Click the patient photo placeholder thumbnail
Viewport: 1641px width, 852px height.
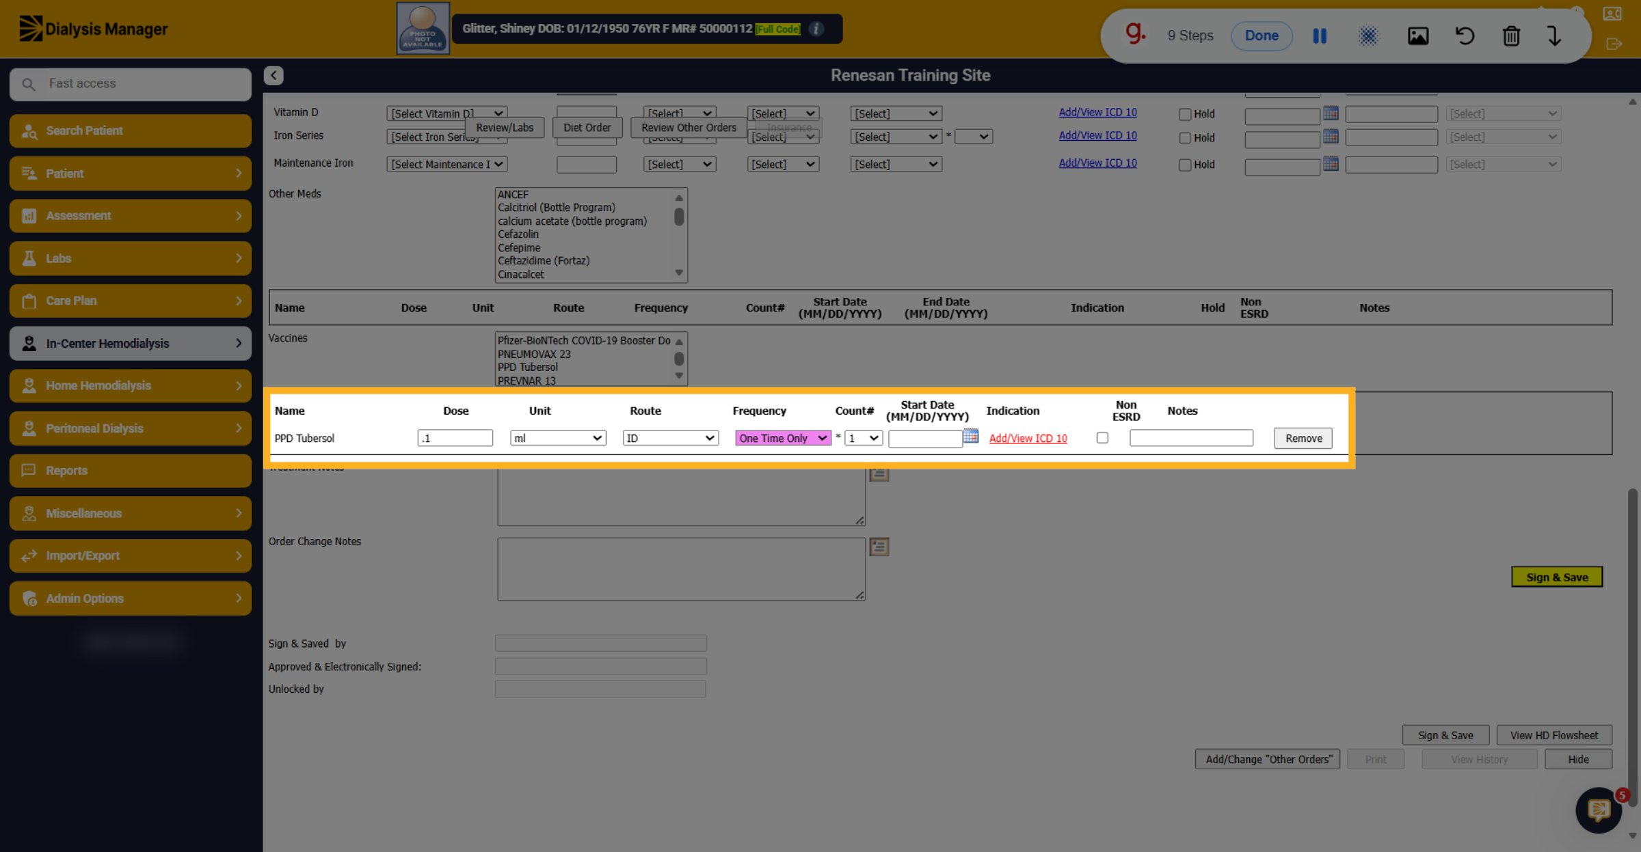coord(423,29)
